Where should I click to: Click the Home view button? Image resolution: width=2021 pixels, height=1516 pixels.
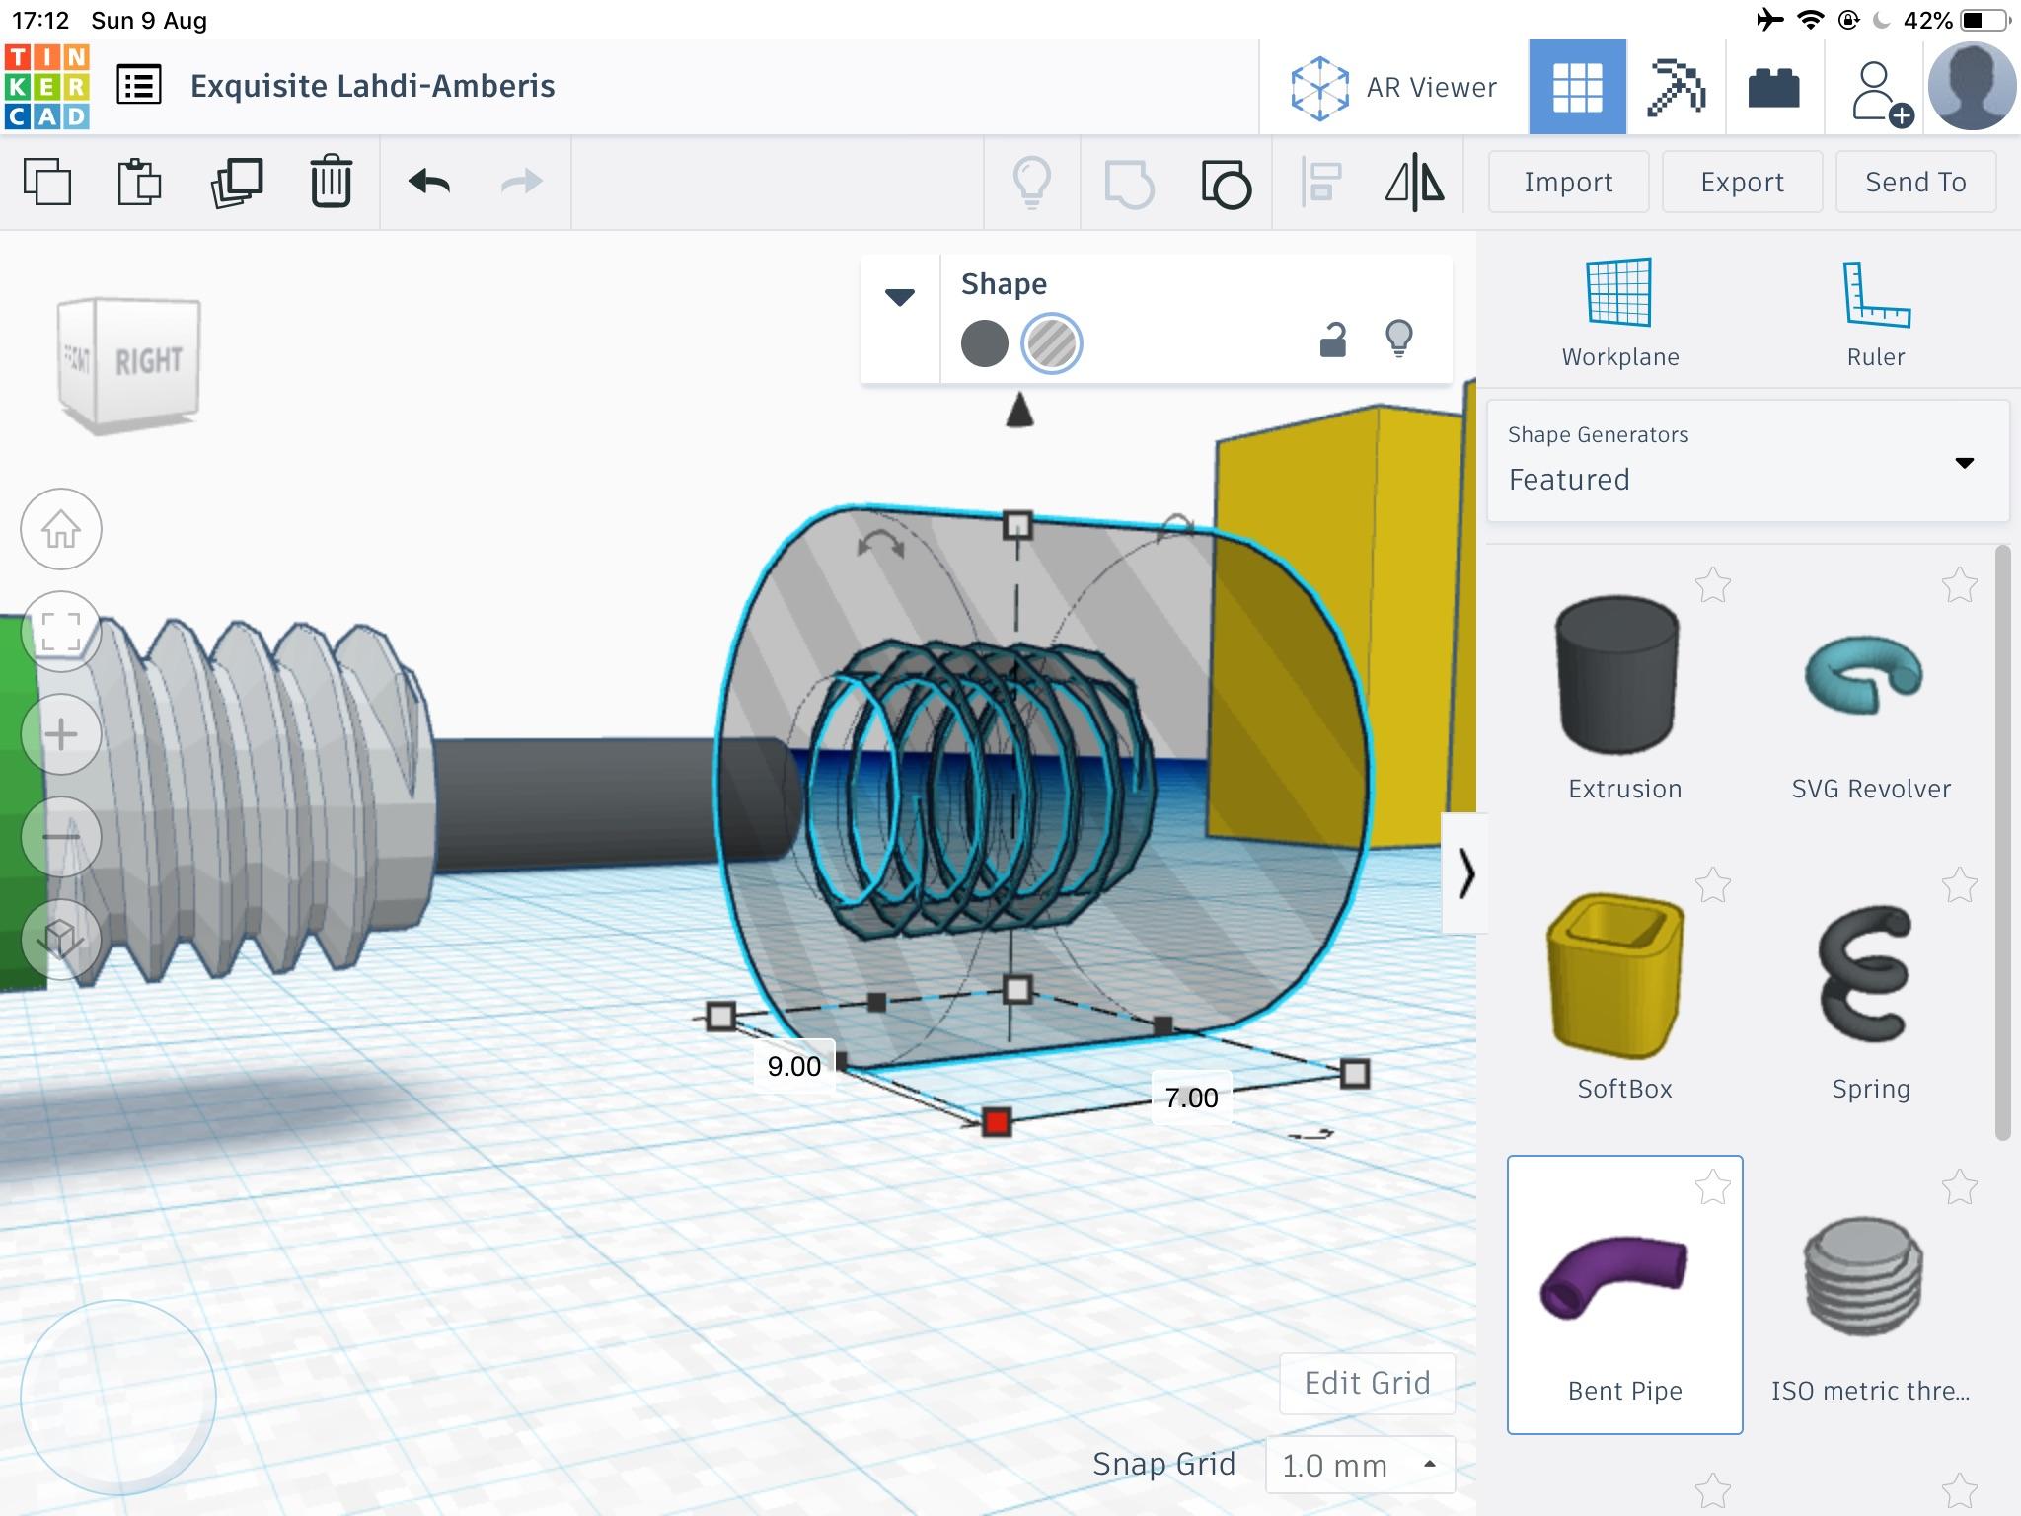coord(61,530)
